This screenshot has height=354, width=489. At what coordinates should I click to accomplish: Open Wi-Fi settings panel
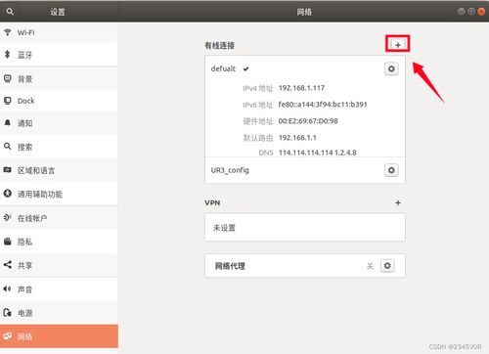(x=59, y=32)
